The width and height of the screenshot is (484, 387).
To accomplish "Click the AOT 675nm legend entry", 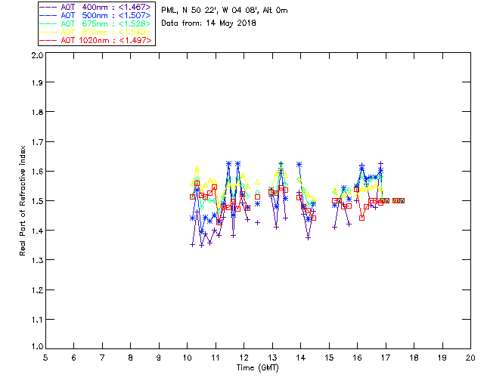I will [x=95, y=23].
